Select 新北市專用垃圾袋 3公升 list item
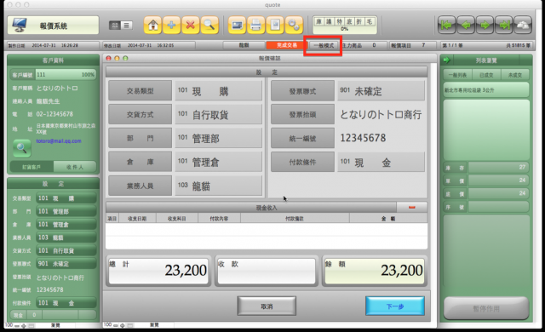Screen dimensions: 545x332 (486, 90)
